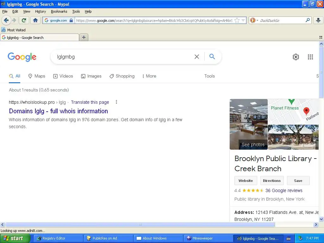Click the vertical scrollbar up arrow
The width and height of the screenshot is (324, 243).
[x=321, y=44]
